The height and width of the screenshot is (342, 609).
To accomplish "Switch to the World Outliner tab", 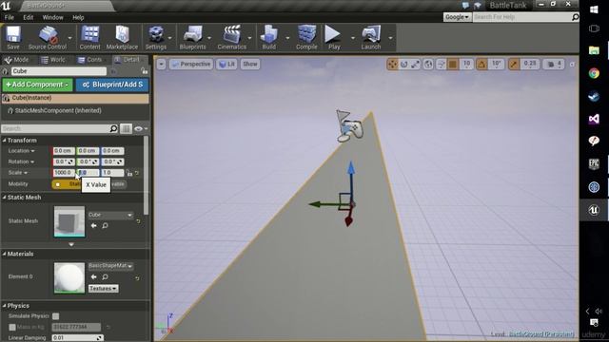I will pos(53,60).
